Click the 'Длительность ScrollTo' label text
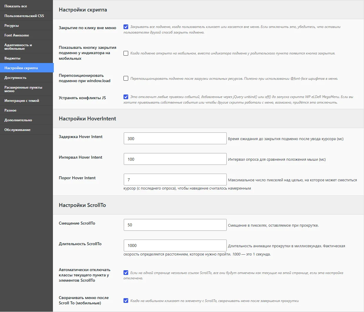Screen dimensions: 364x312 80,244
